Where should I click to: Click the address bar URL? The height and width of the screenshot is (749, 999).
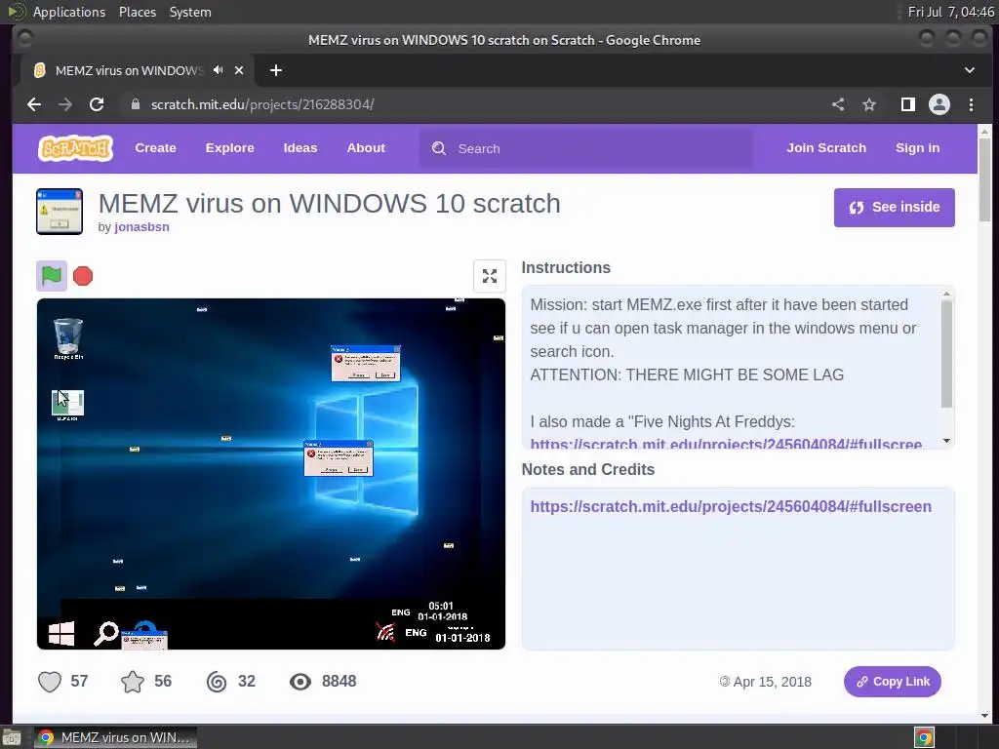pos(261,104)
